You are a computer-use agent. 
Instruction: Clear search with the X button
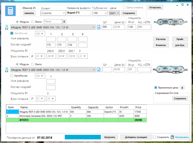click(x=64, y=22)
